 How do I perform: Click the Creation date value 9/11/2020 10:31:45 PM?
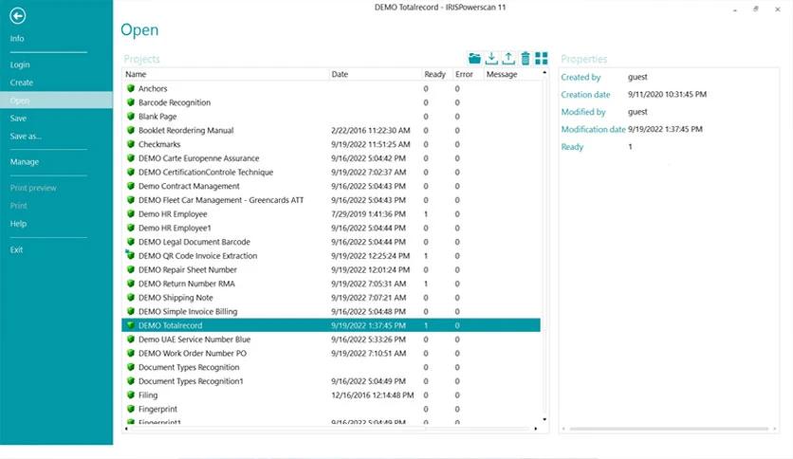point(667,95)
